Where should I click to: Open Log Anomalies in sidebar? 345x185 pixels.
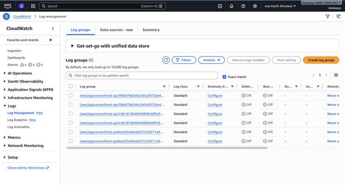[18, 127]
